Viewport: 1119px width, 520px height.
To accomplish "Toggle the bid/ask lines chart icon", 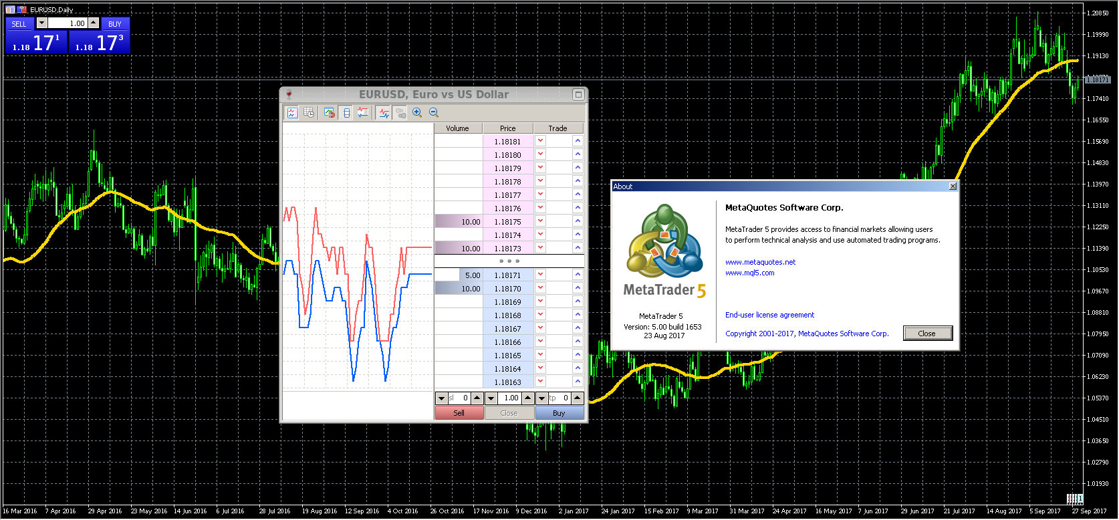I will click(x=384, y=113).
